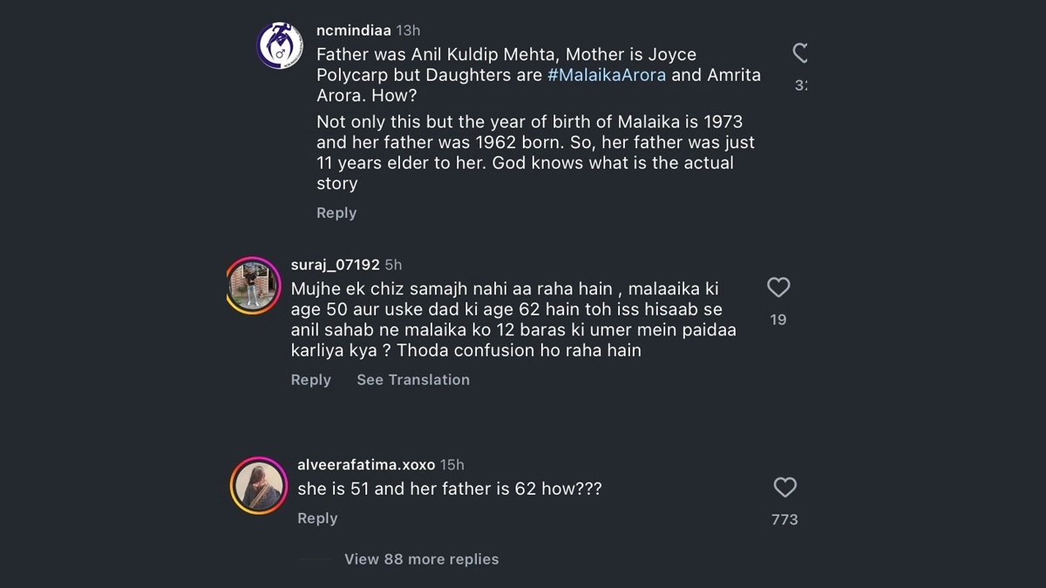Reply to suraj_07192's comment

coord(311,380)
